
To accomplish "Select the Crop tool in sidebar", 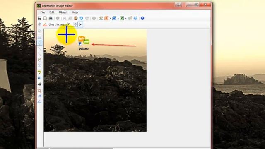I will click(x=39, y=91).
